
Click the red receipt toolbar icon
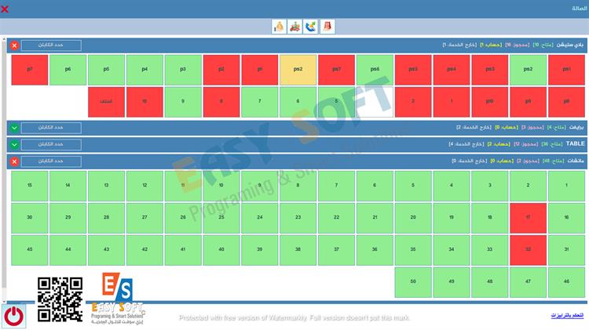[x=327, y=27]
